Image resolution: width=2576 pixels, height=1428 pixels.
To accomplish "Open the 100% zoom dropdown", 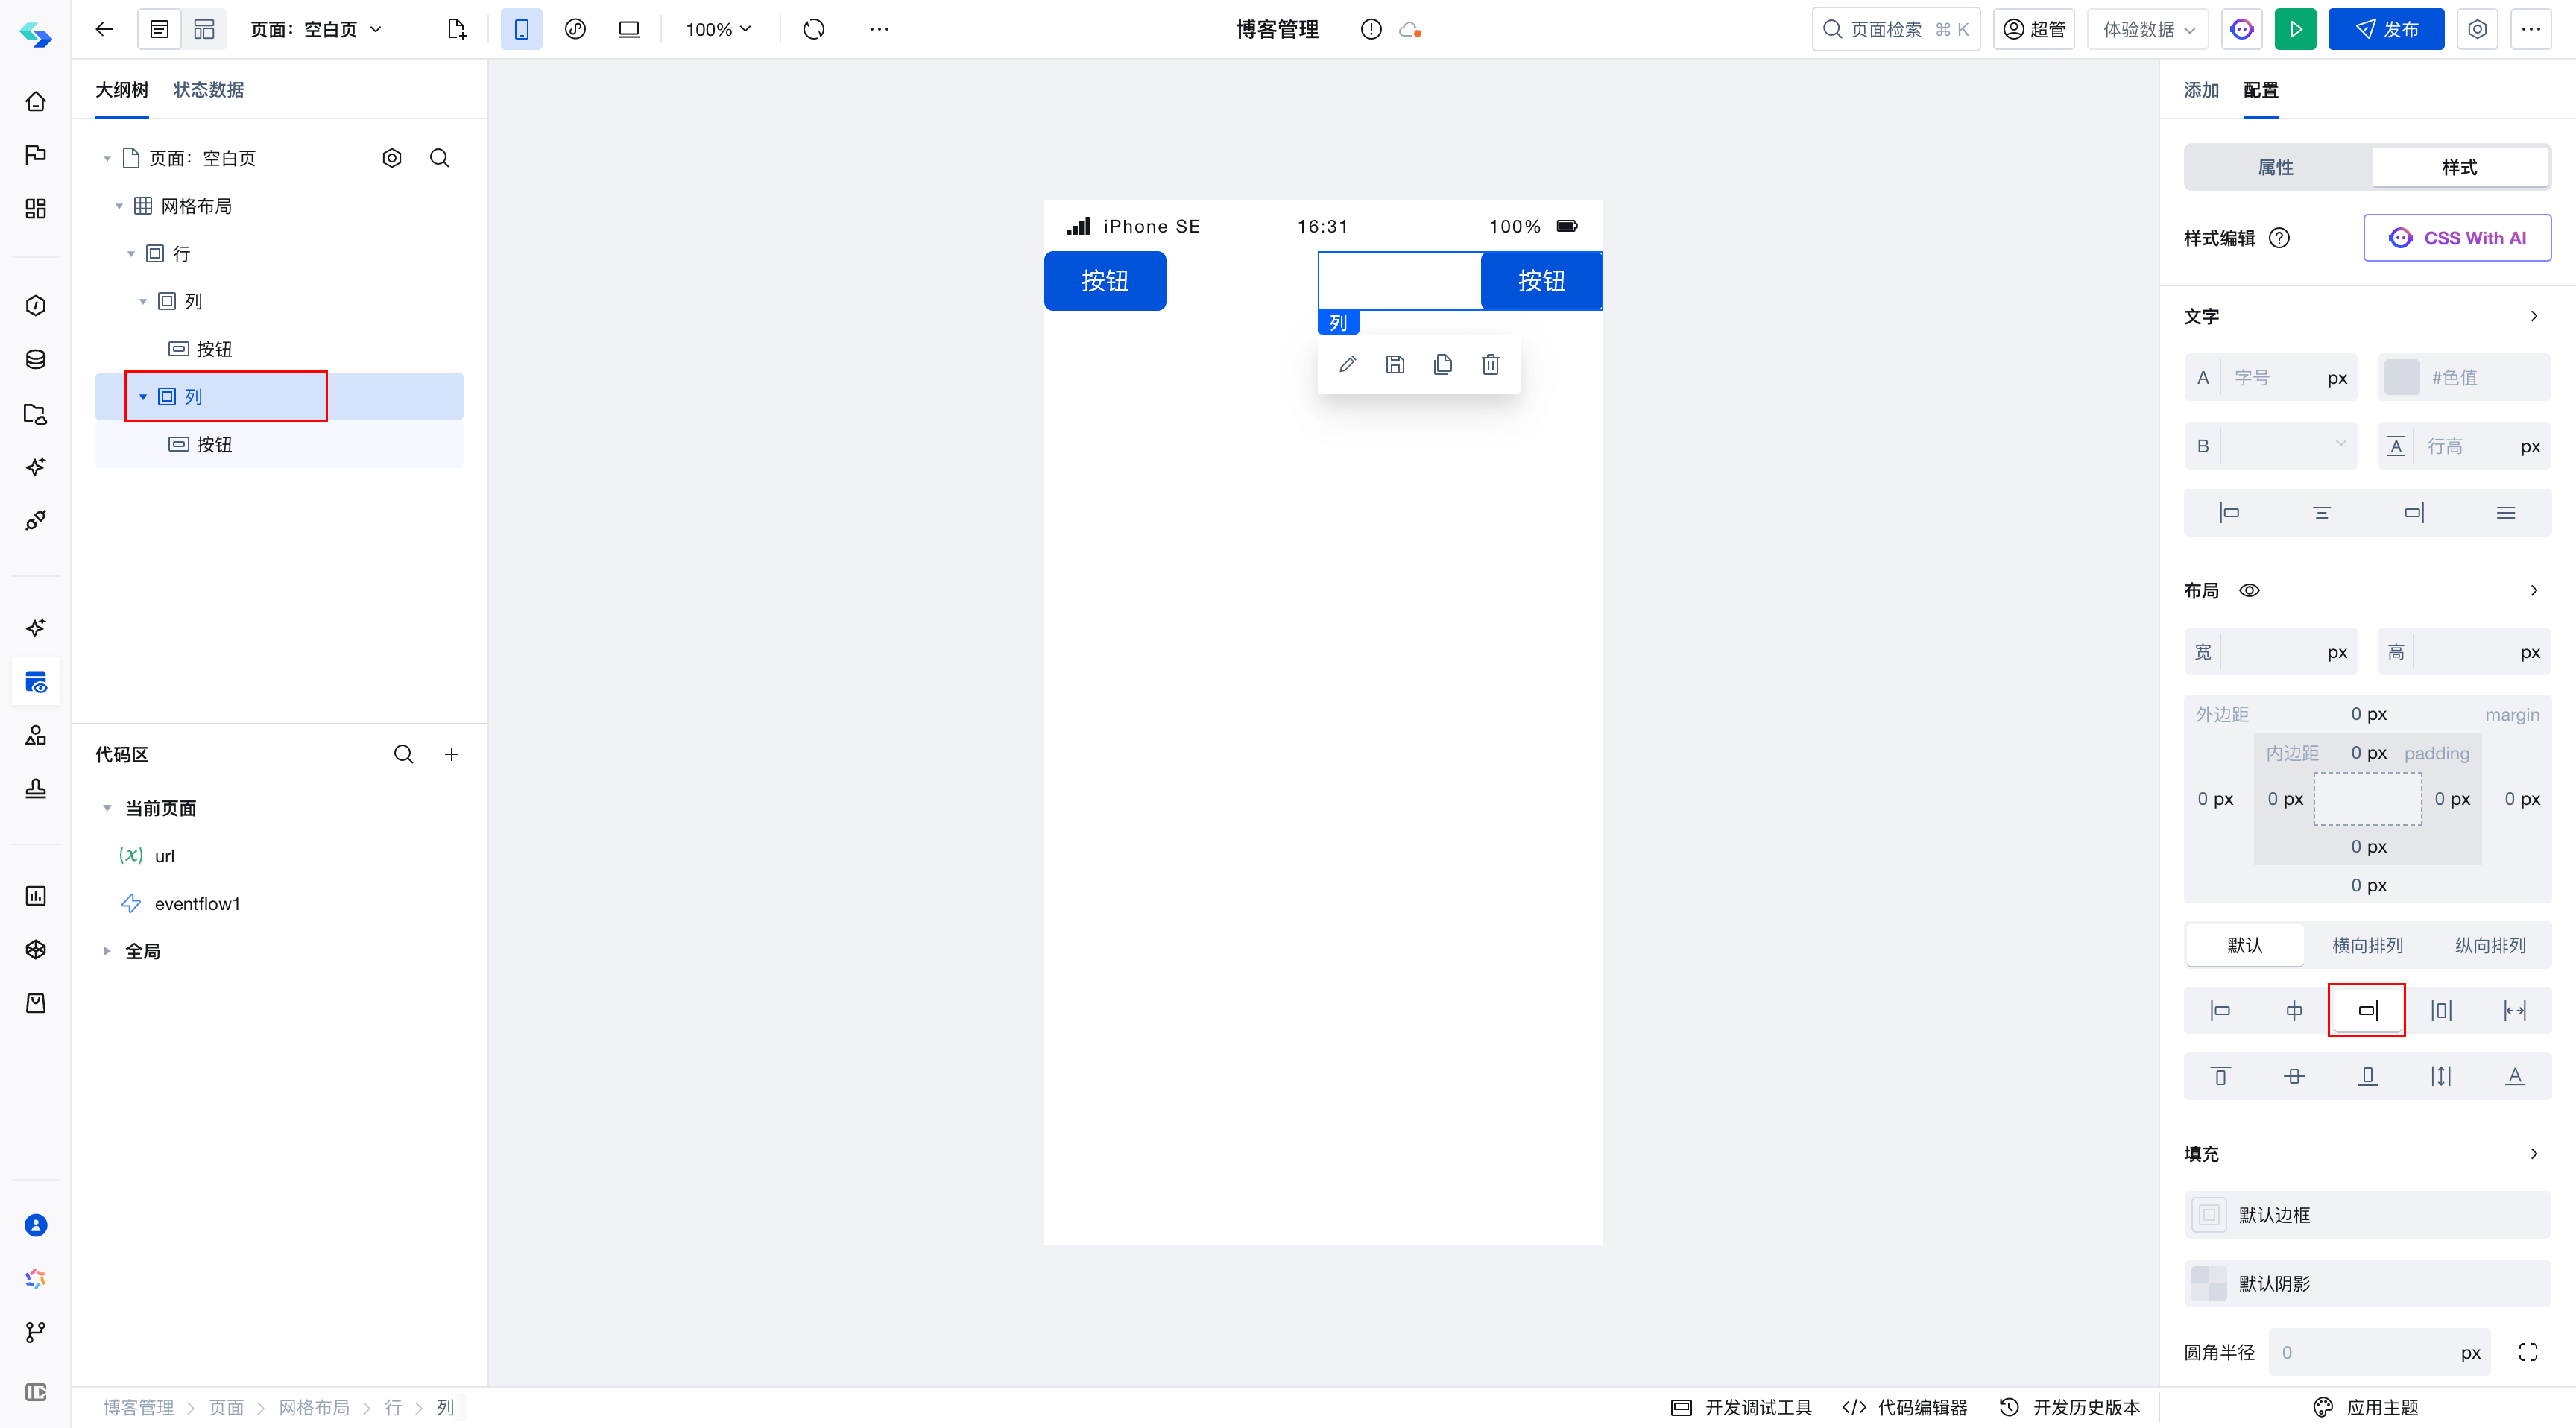I will point(718,29).
